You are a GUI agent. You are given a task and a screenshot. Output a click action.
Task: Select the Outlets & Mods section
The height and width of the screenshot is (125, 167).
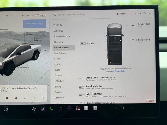(x=64, y=47)
